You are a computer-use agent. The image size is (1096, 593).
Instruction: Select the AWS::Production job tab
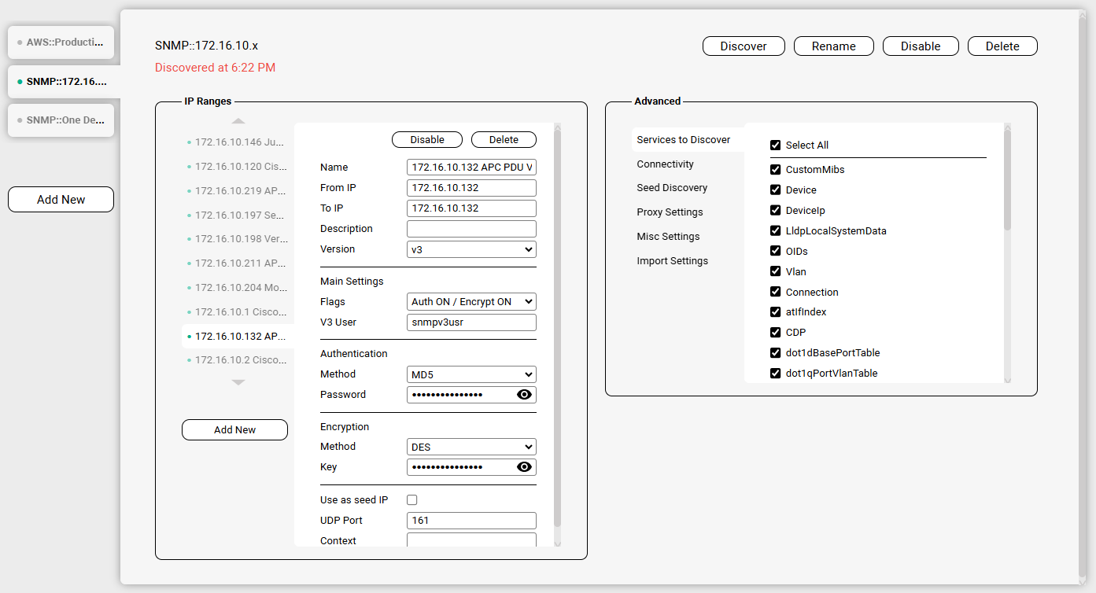(61, 42)
